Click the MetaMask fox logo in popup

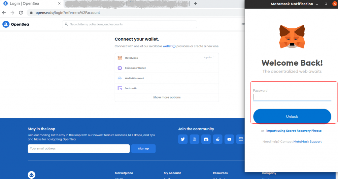pyautogui.click(x=292, y=37)
